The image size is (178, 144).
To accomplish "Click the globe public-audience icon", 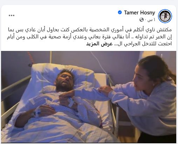I will click(142, 20).
